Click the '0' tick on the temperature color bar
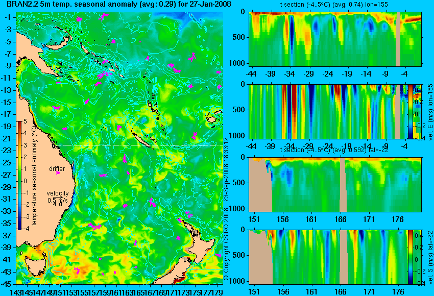This screenshot has height=296, width=434. click(x=25, y=181)
